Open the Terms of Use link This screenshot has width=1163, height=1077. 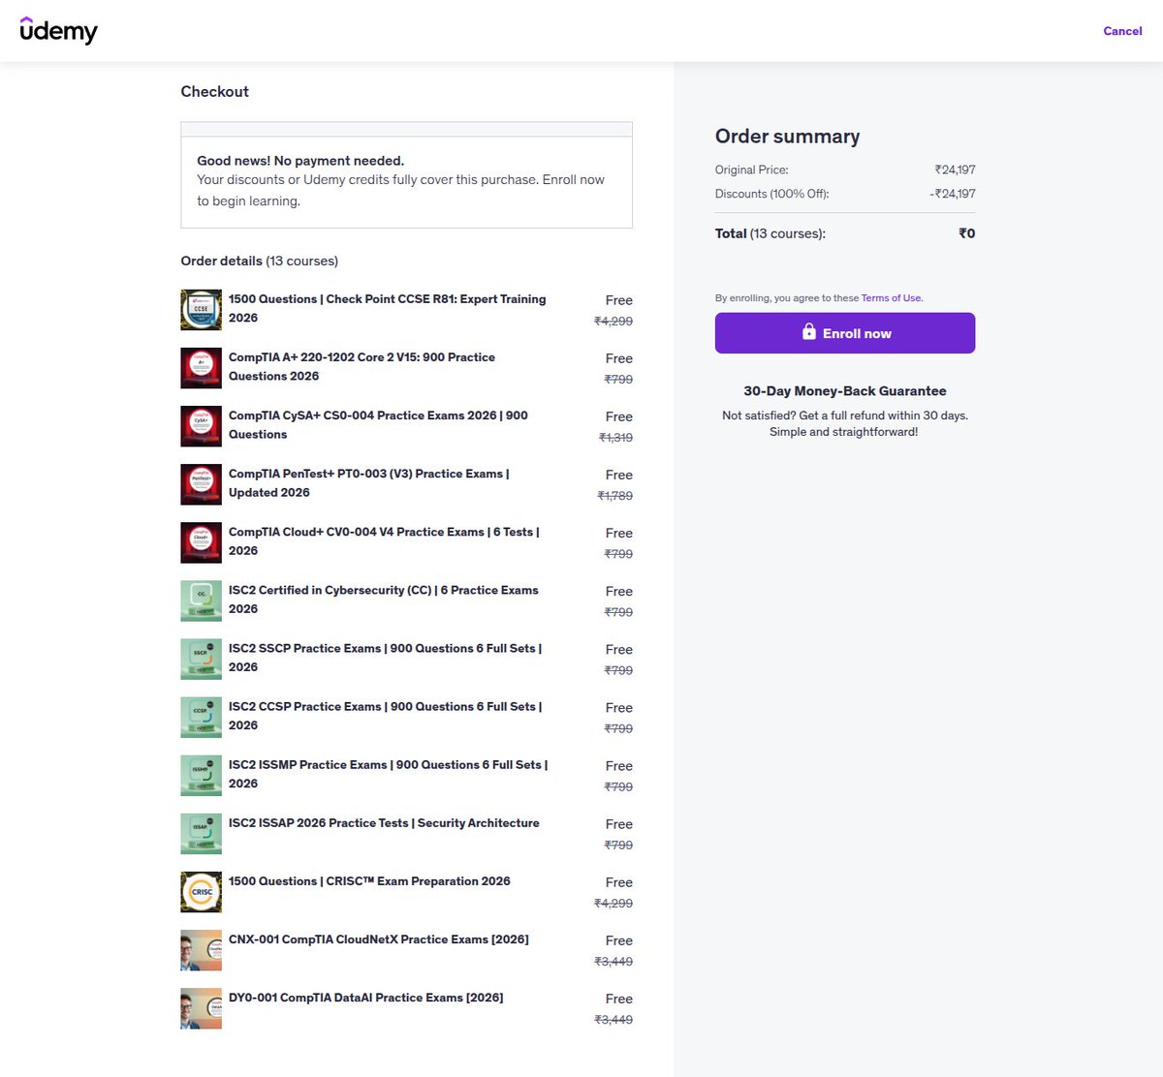coord(892,298)
